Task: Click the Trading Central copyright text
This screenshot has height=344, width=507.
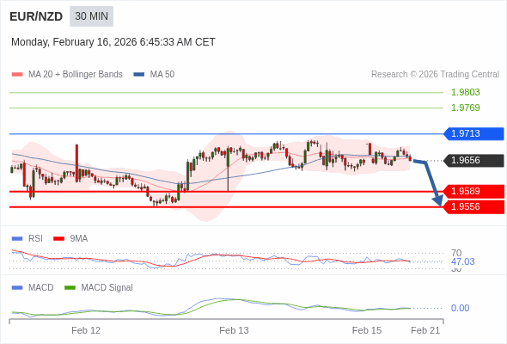Action: (x=435, y=75)
